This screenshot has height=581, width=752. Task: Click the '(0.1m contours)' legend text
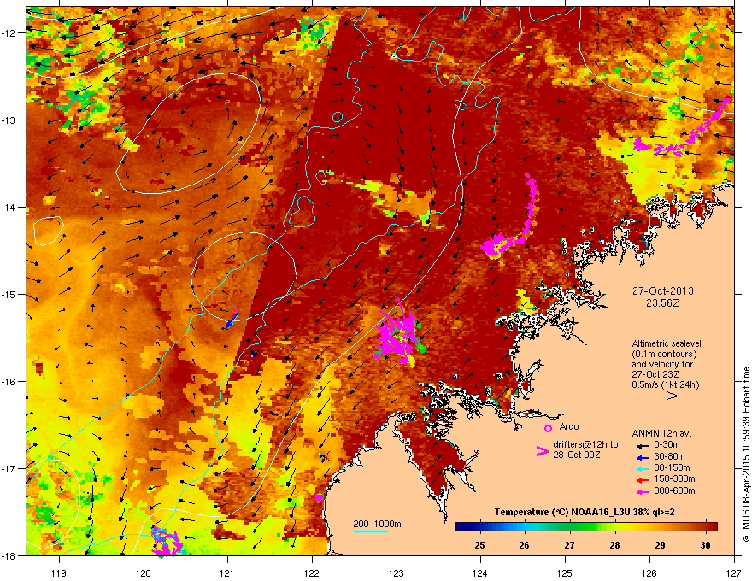(x=664, y=354)
